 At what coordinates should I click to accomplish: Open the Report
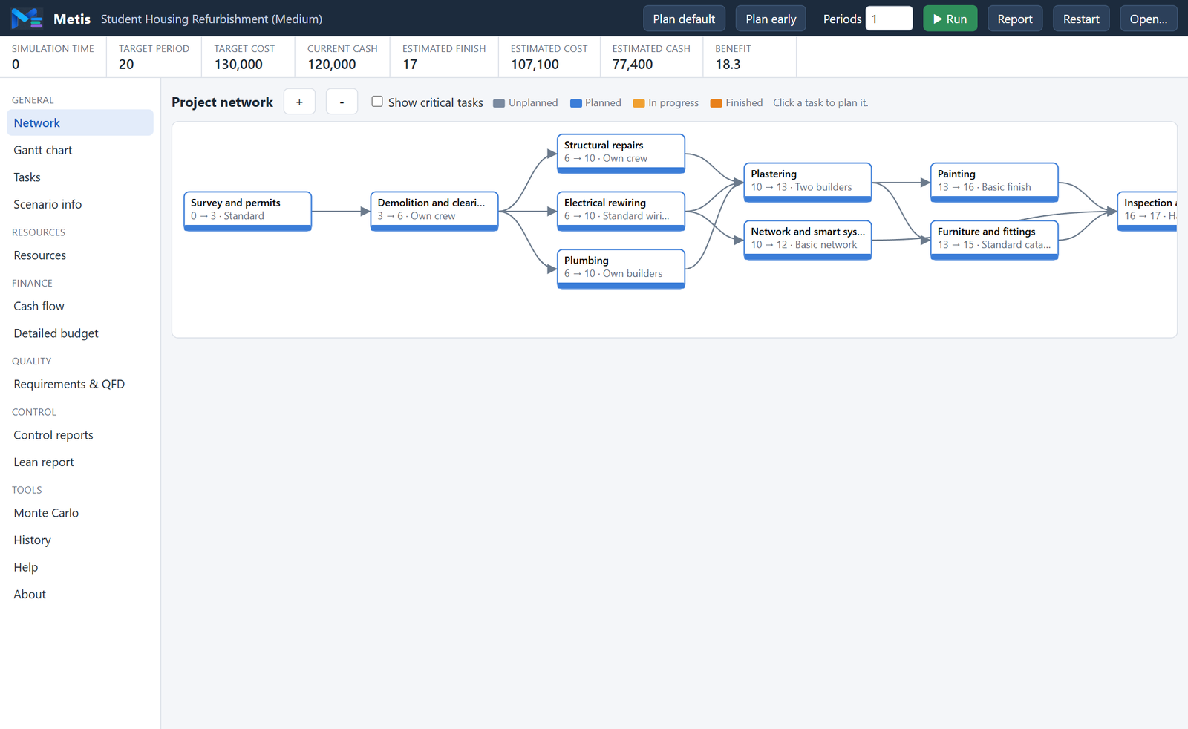1015,19
